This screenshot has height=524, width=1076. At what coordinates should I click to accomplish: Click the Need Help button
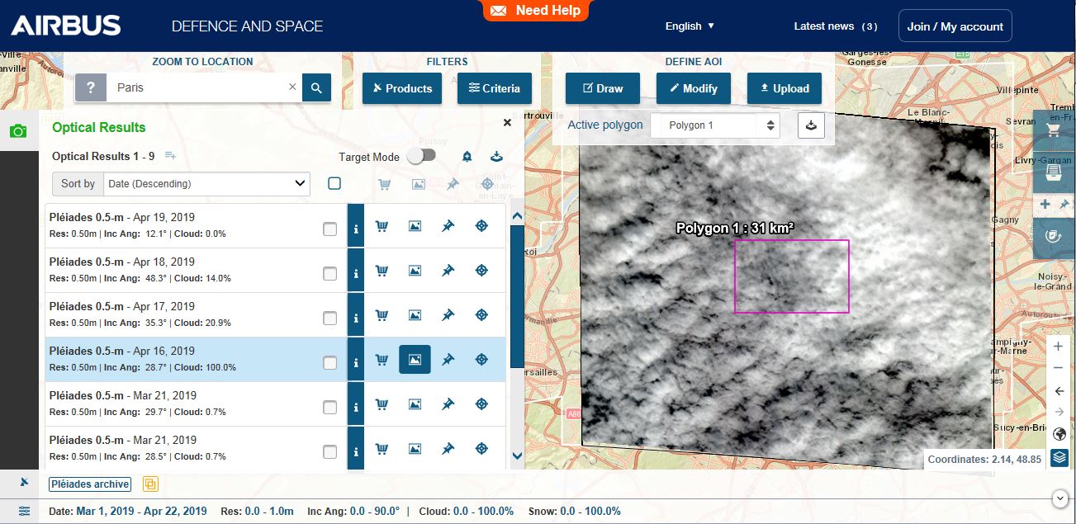coord(536,11)
